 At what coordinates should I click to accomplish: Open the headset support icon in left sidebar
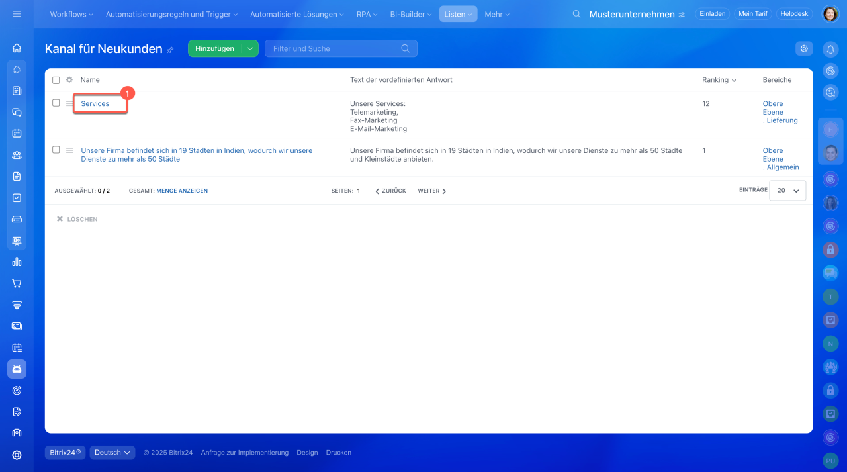tap(17, 433)
